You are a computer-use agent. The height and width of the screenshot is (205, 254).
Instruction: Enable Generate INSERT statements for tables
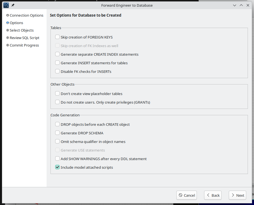(57, 63)
